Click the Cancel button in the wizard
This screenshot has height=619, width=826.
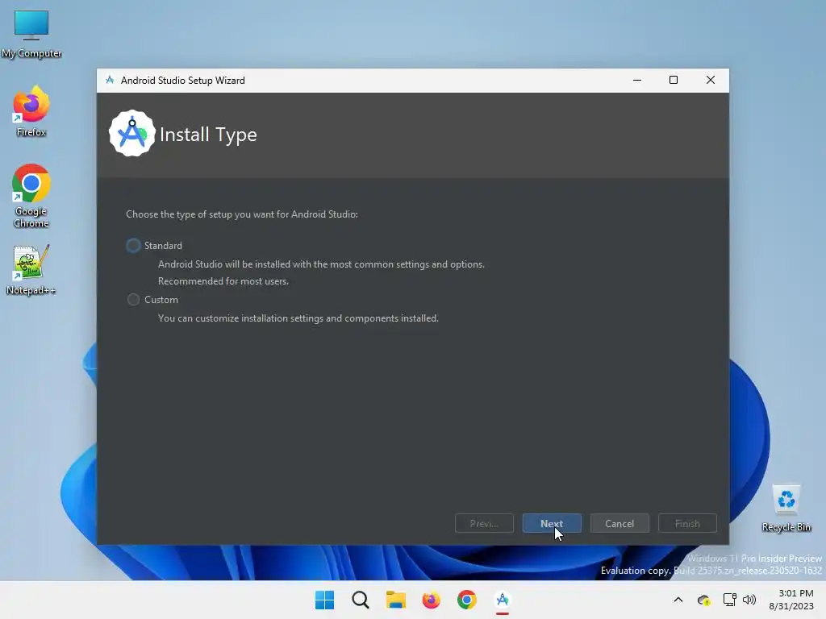(619, 523)
